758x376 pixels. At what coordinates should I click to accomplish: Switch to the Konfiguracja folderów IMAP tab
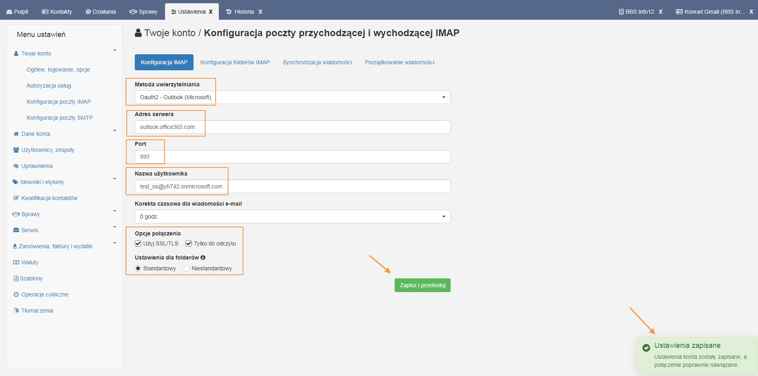[x=235, y=62]
